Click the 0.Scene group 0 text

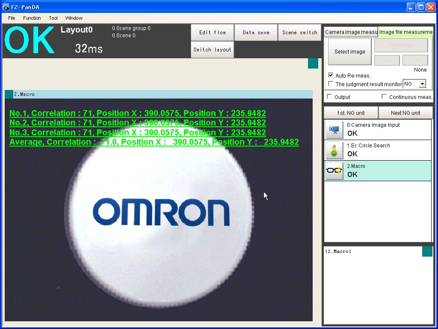[x=131, y=28]
